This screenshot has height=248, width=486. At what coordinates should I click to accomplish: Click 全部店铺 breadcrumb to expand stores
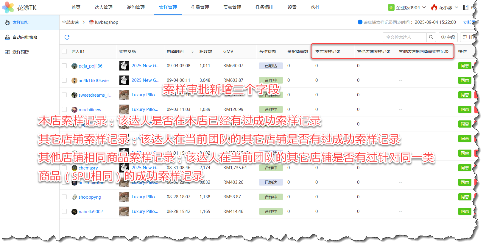[x=70, y=22]
